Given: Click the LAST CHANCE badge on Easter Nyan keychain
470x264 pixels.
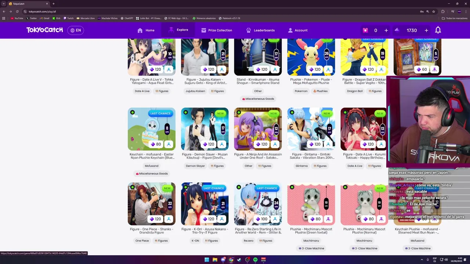Looking at the screenshot, I should [x=160, y=113].
